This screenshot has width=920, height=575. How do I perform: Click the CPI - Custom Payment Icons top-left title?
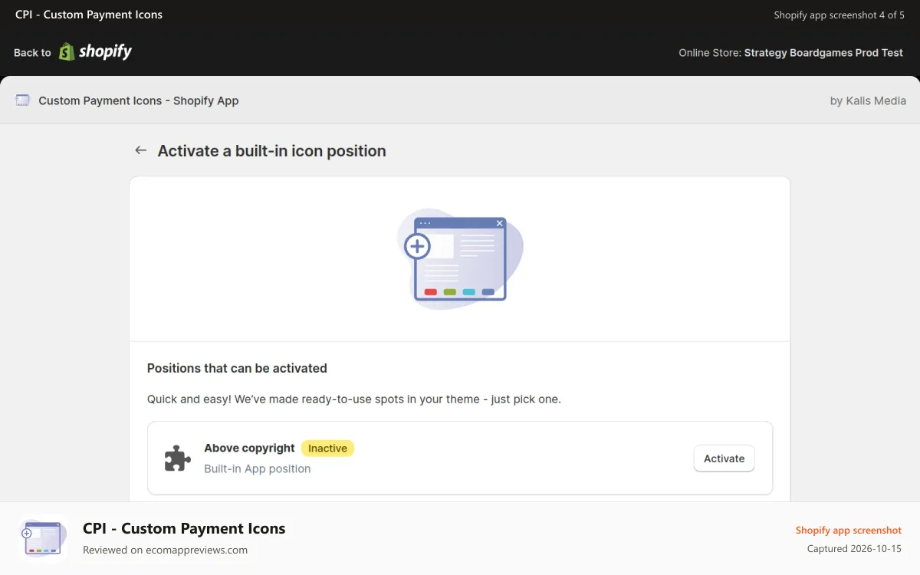pyautogui.click(x=89, y=15)
